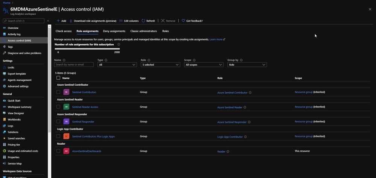Open the Agents management icon

pos(4,80)
